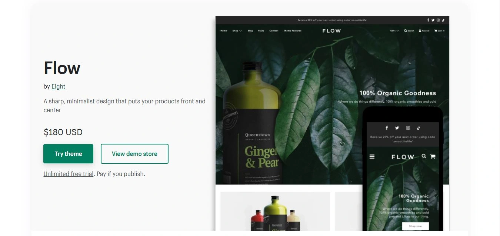Open the Eight developer link

58,86
